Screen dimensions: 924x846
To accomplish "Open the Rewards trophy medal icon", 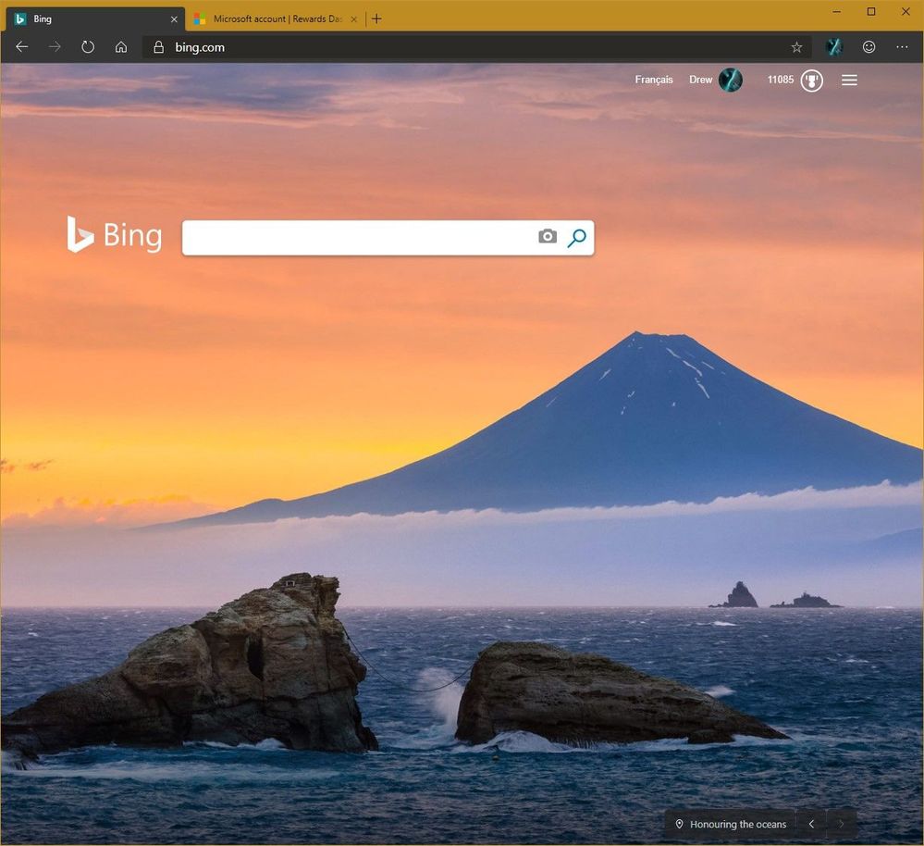I will [x=811, y=81].
